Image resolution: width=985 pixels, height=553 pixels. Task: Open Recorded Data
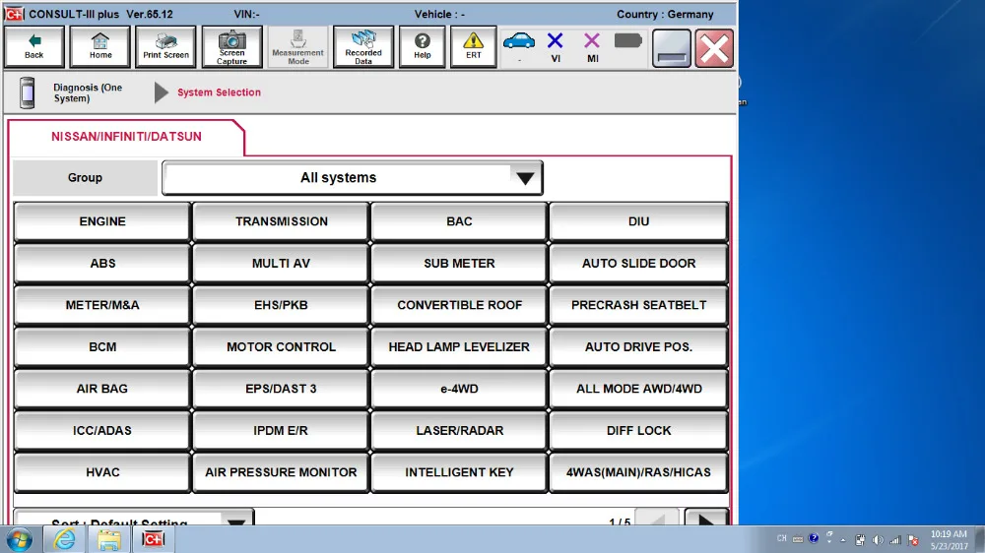363,46
